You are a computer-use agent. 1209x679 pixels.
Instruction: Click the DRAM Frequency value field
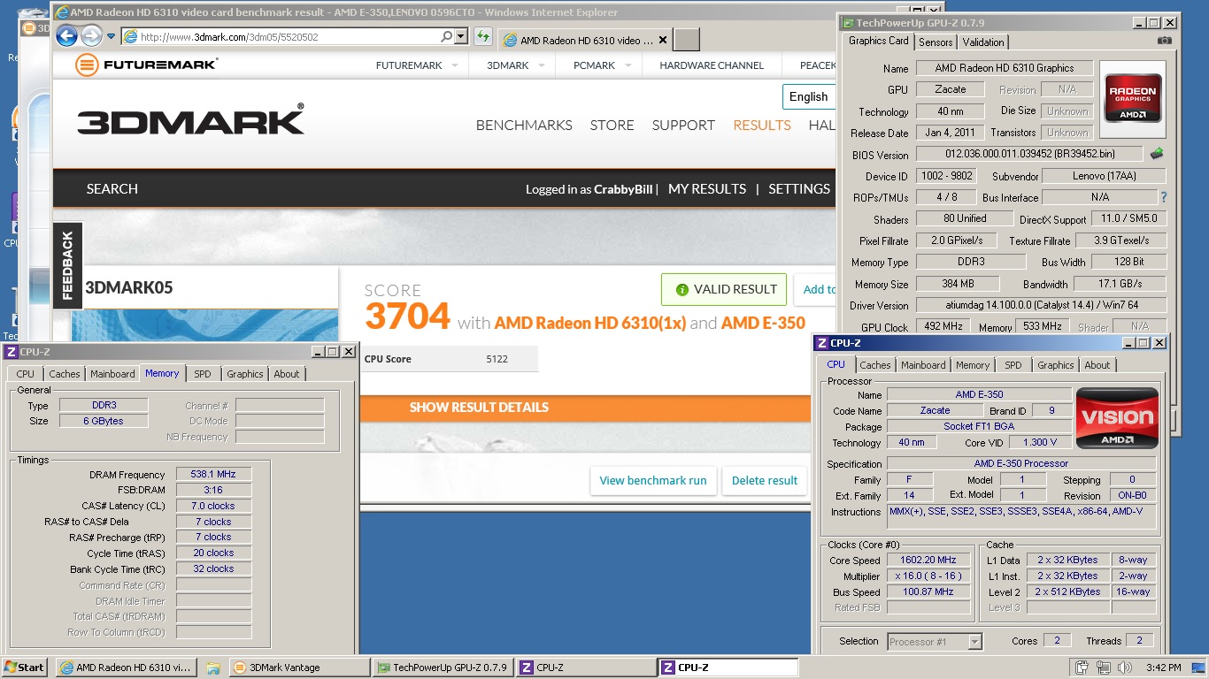(x=213, y=475)
